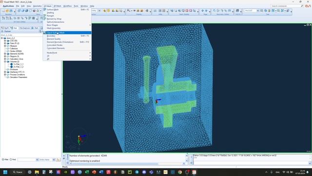Click the Open file icon in Standard toolbar
Viewport: 312px width, 176px height.
(7, 11)
